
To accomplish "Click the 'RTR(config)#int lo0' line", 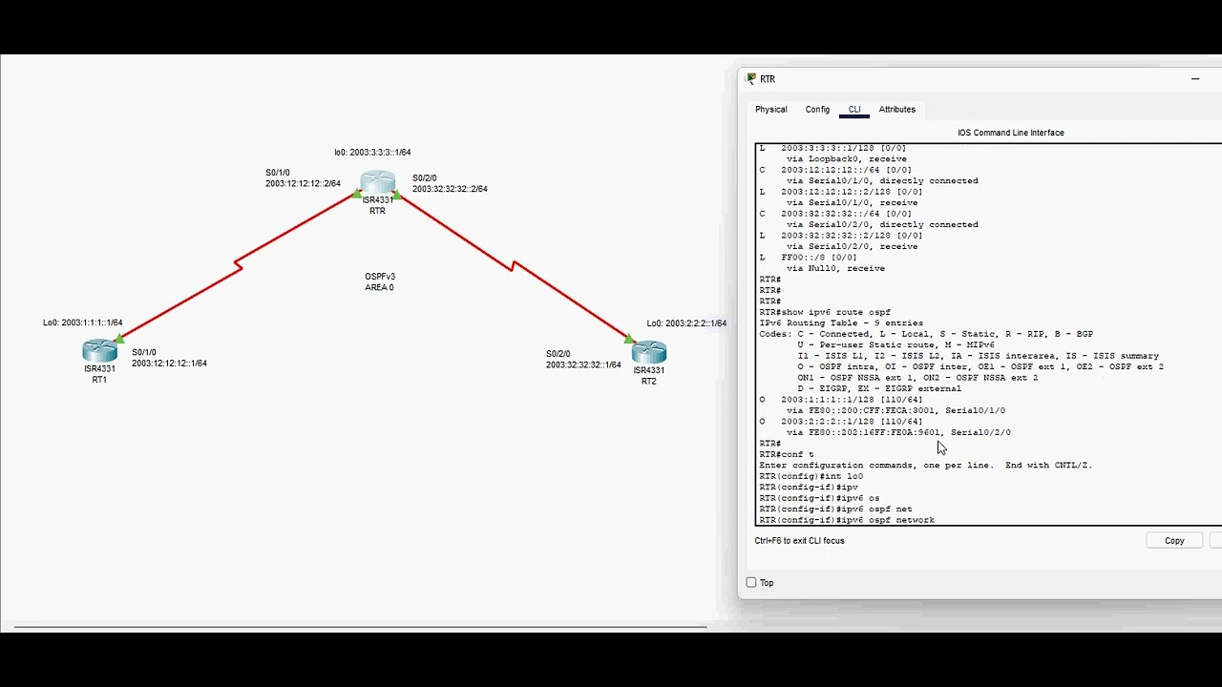I will tap(811, 476).
